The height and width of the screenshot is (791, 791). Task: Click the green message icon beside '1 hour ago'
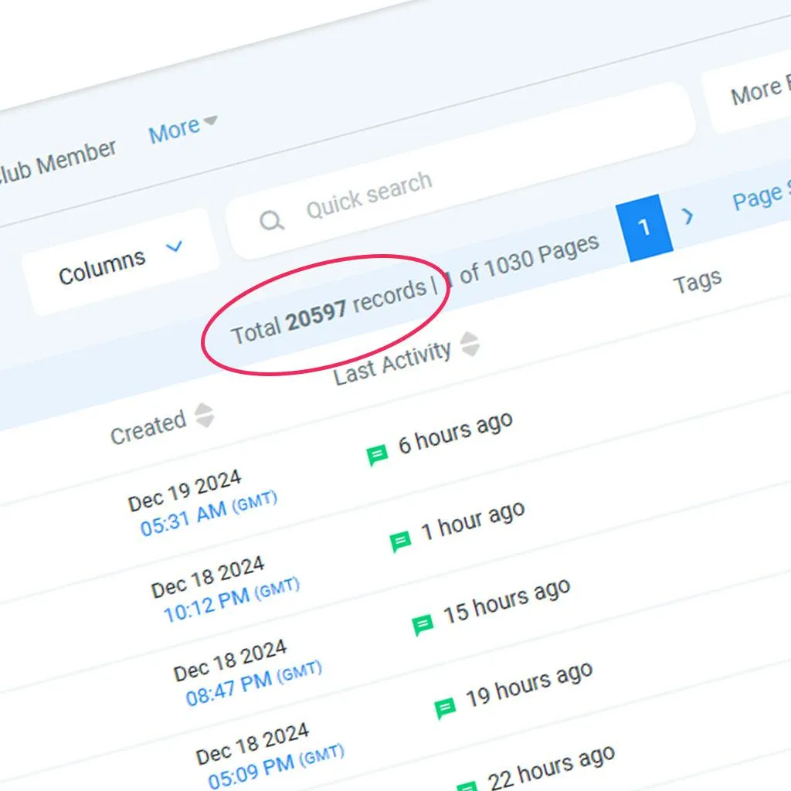click(401, 541)
